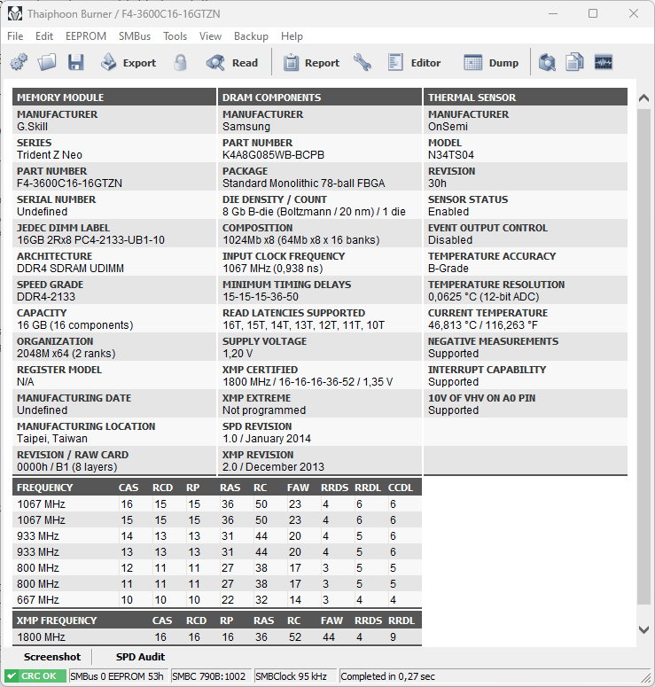Open the Backup menu

coord(251,36)
